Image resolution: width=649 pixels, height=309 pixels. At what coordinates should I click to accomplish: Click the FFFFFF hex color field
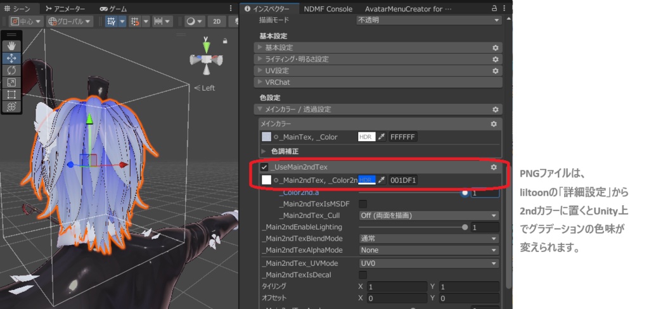click(402, 137)
